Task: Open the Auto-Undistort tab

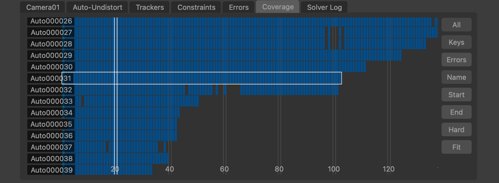Action: (97, 7)
